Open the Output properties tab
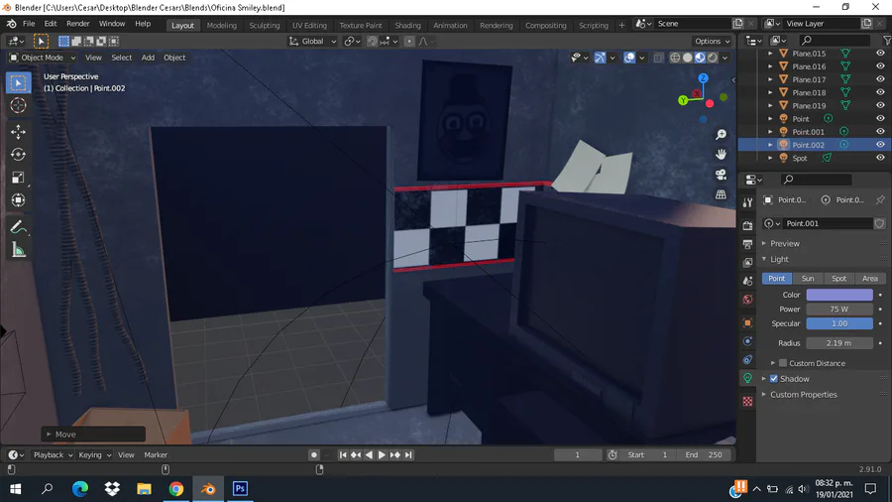Image resolution: width=892 pixels, height=502 pixels. coord(747,244)
